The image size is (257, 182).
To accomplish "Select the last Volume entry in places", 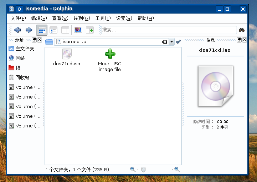I will coord(25,126).
